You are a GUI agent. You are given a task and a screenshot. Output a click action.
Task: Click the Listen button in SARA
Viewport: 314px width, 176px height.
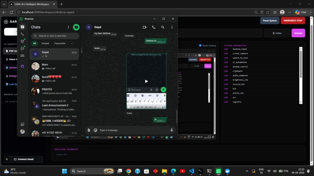click(x=277, y=33)
